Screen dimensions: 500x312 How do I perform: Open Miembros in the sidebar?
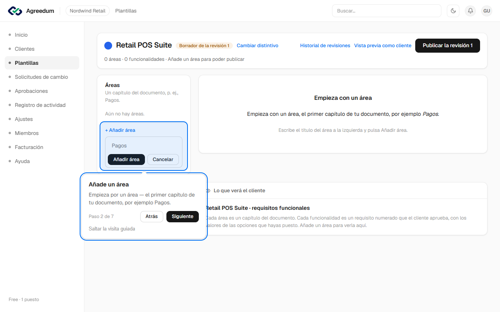42,133
